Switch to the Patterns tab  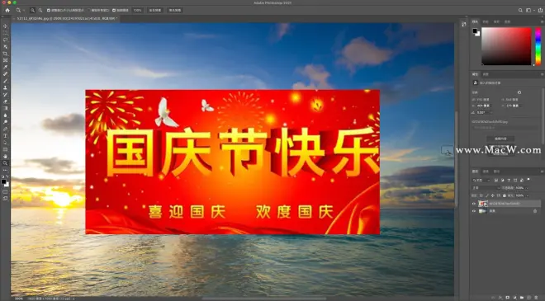click(508, 21)
